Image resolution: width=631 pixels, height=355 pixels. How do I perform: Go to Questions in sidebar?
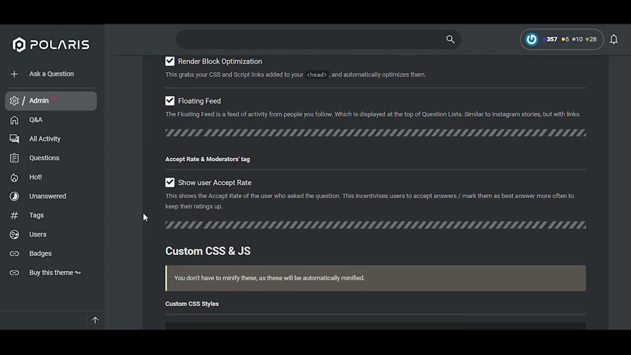pos(44,158)
